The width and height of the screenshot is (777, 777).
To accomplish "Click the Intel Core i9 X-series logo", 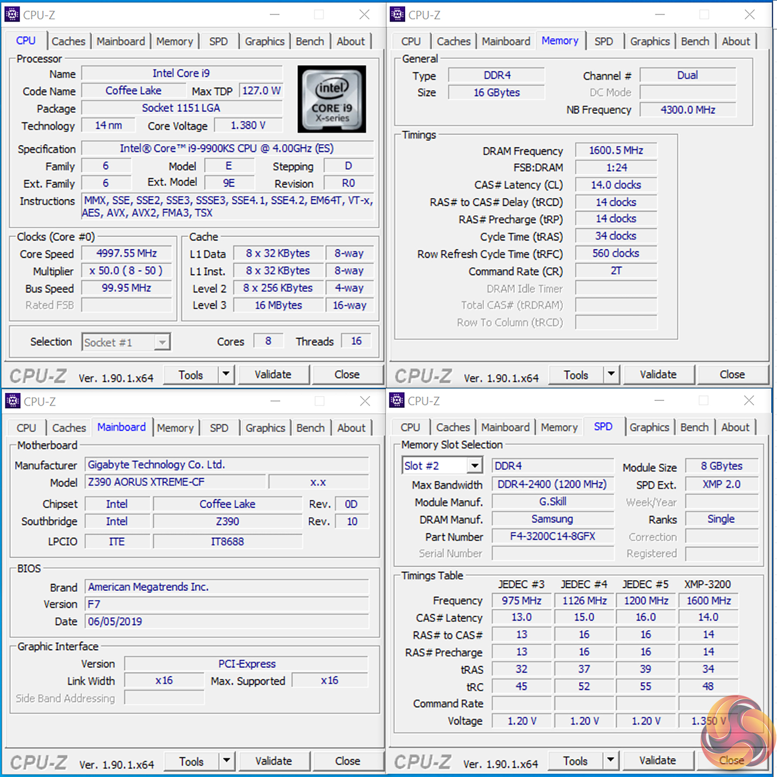I will 332,99.
